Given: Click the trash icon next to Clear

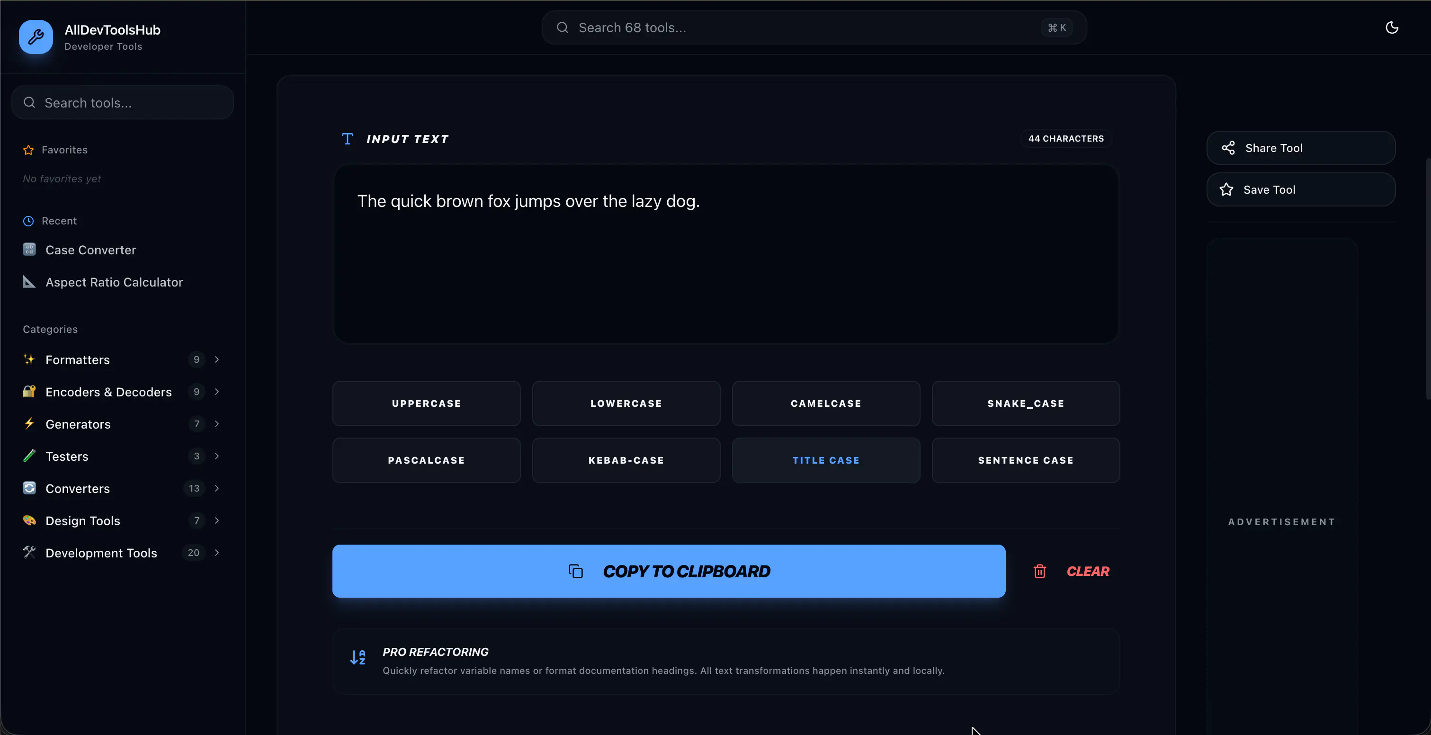Looking at the screenshot, I should point(1039,571).
